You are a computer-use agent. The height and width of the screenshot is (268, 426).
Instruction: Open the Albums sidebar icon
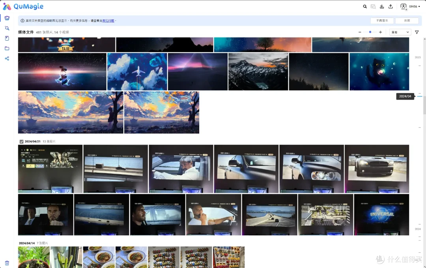[7, 38]
